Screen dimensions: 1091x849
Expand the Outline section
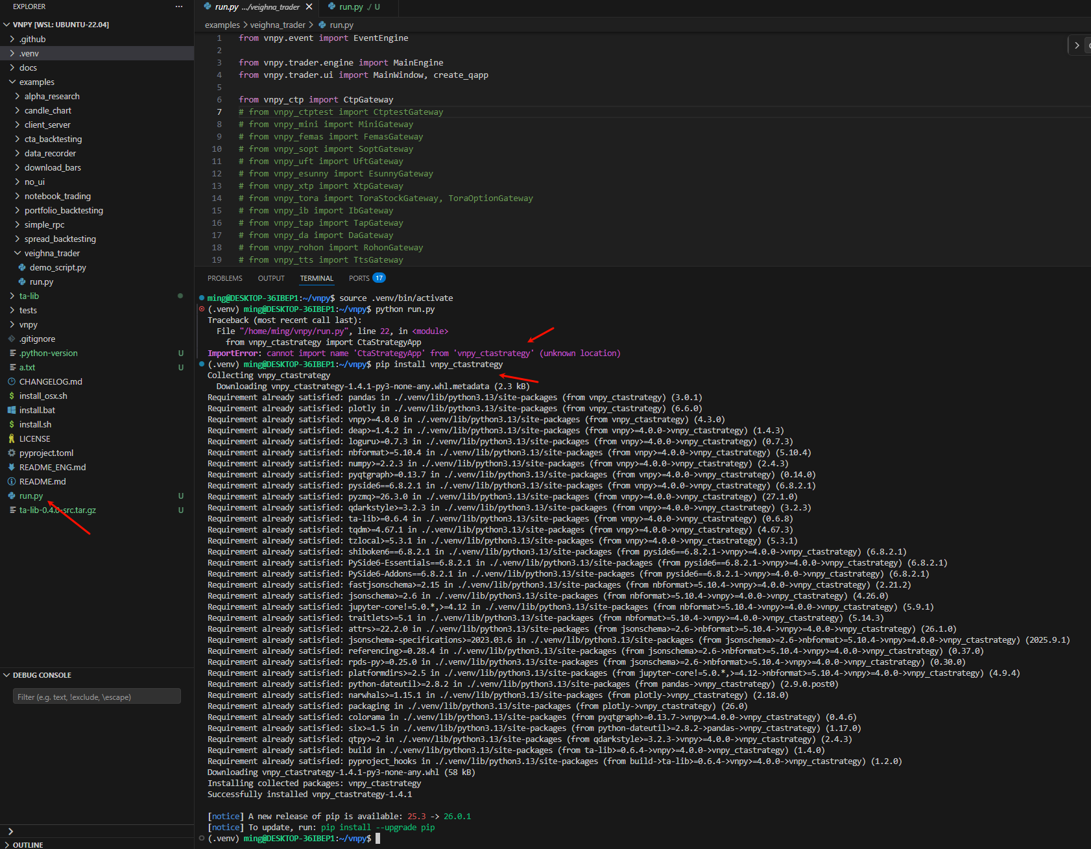pos(28,844)
